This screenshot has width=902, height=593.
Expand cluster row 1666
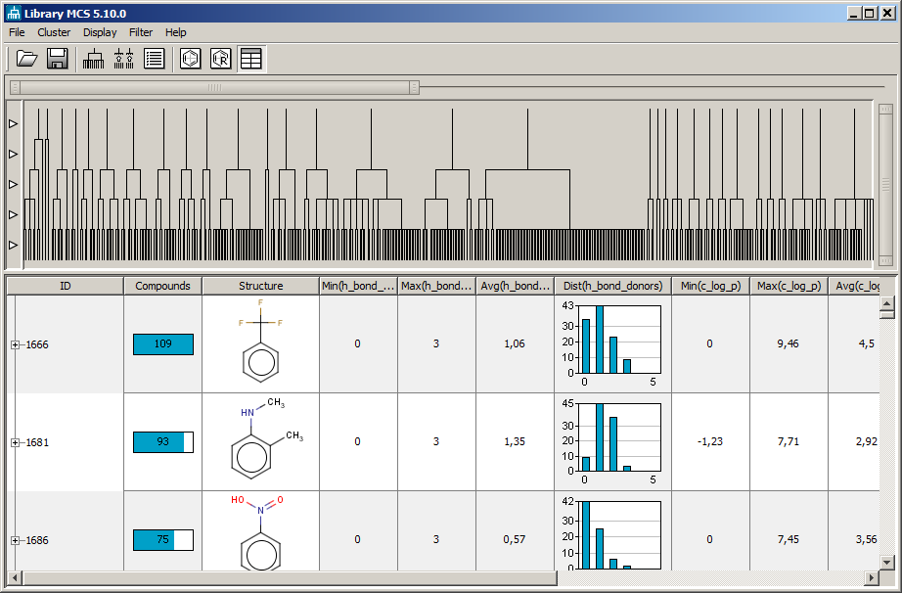click(x=13, y=344)
